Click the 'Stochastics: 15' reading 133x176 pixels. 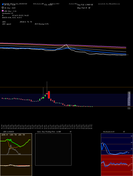coord(7,13)
